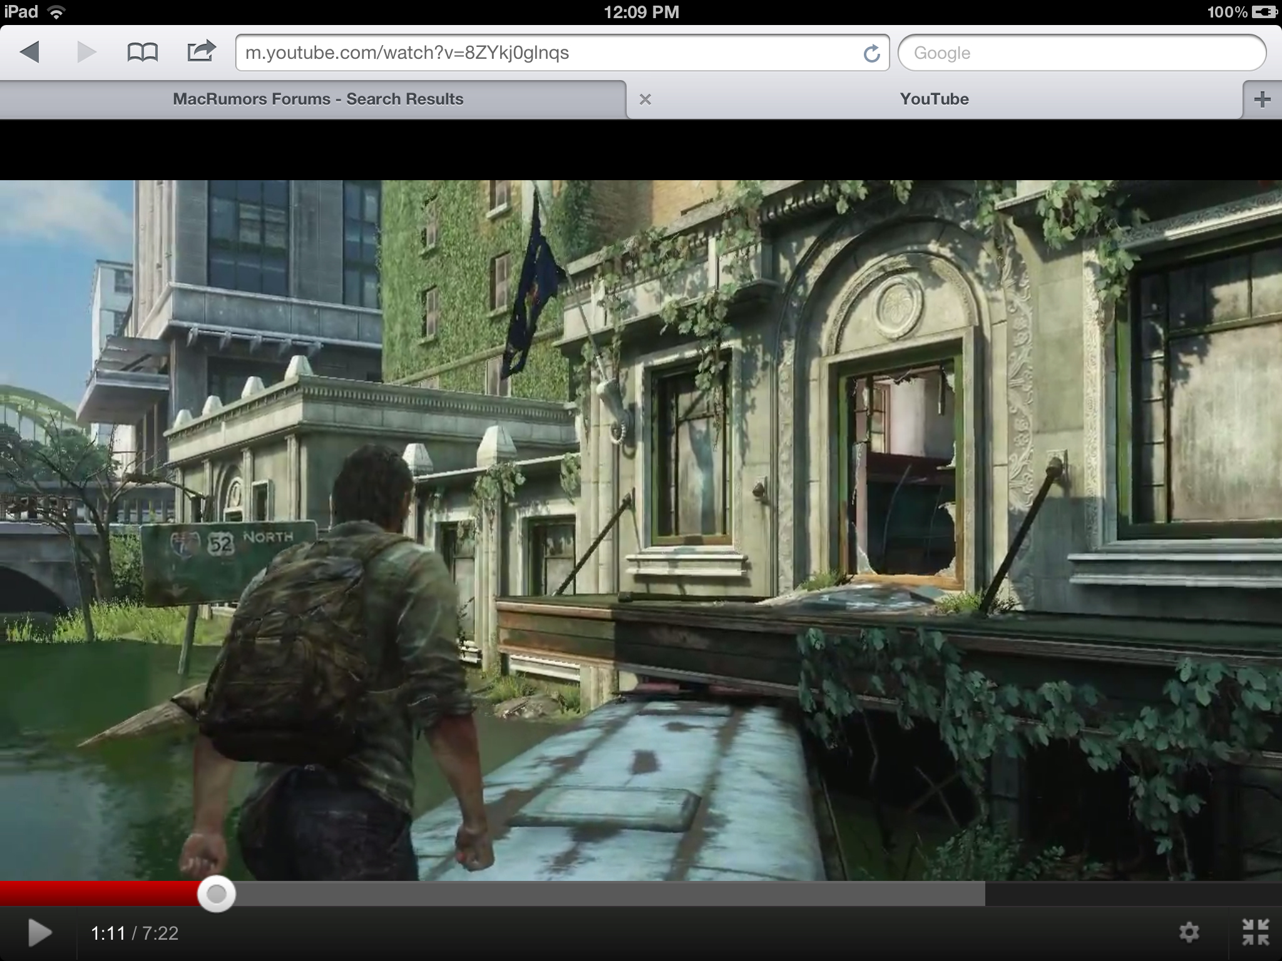1282x961 pixels.
Task: Close the YouTube tab
Action: click(645, 99)
